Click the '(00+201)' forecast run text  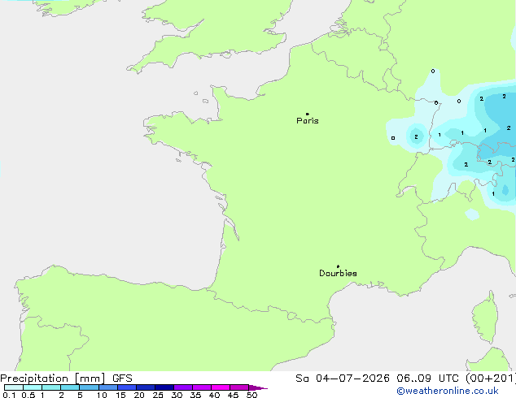coord(490,379)
